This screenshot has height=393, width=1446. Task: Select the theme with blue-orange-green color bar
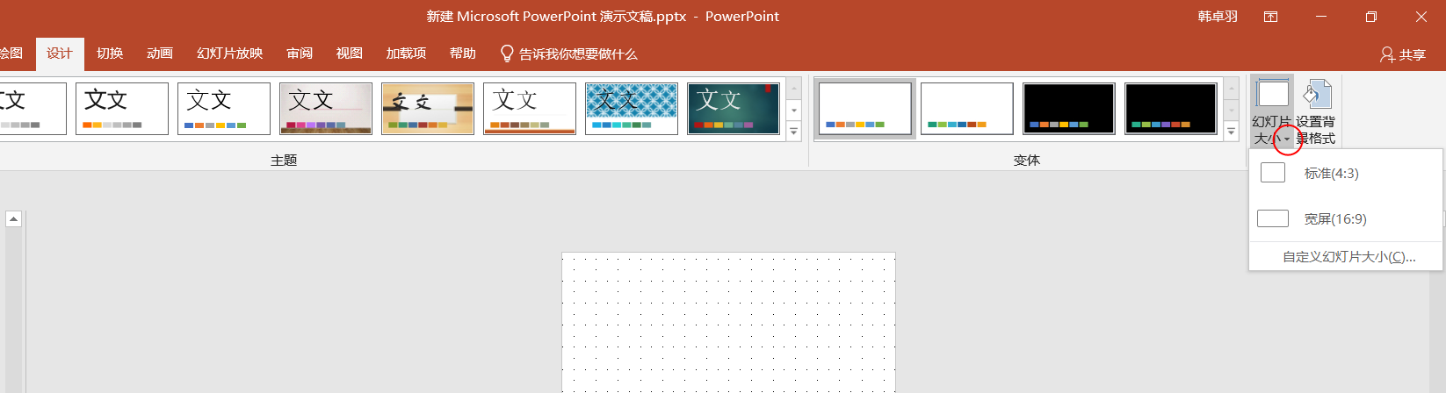(224, 109)
